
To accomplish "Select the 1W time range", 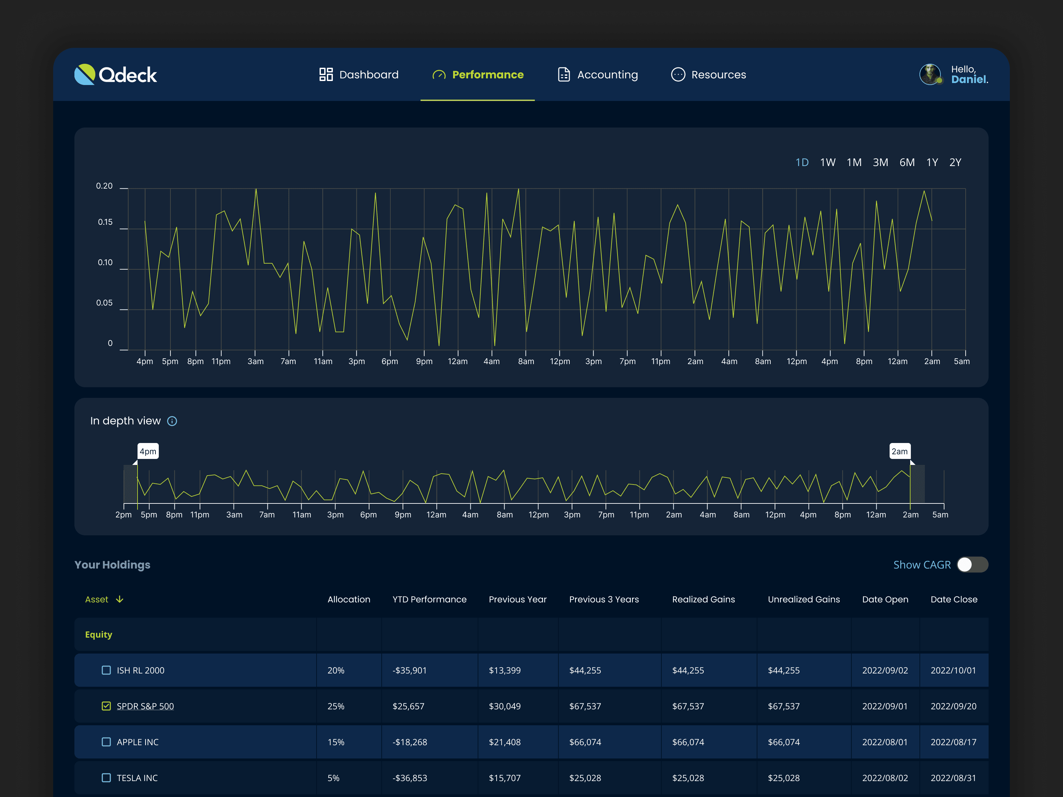I will [x=827, y=162].
